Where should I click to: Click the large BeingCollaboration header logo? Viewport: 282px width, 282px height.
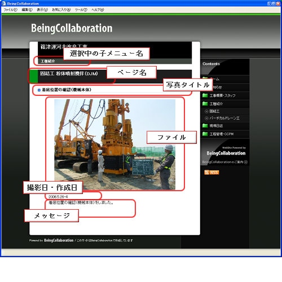point(72,28)
